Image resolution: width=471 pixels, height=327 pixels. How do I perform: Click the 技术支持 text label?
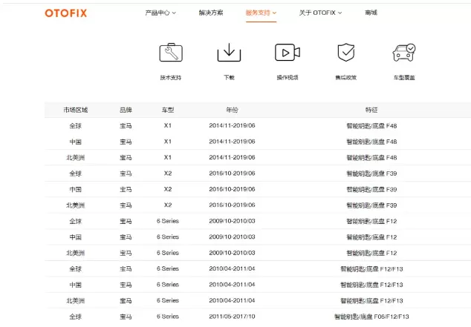pyautogui.click(x=170, y=77)
